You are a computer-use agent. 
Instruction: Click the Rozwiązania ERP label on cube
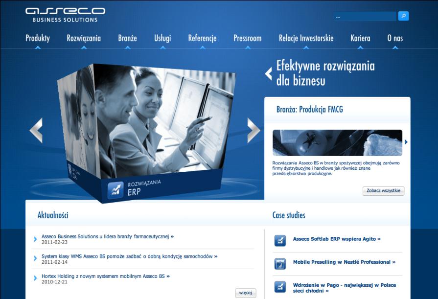point(144,188)
